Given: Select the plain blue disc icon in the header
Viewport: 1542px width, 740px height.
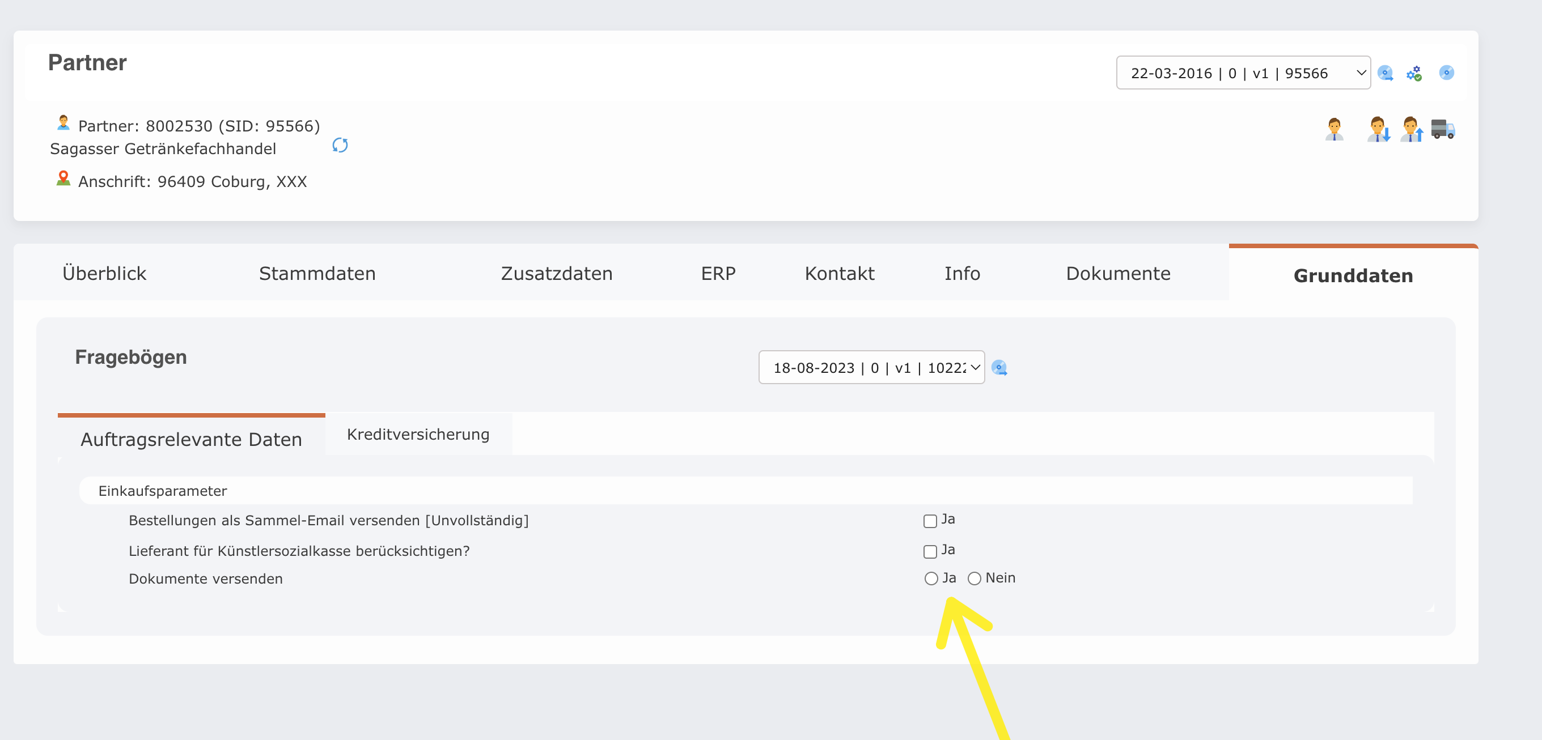Looking at the screenshot, I should click(x=1447, y=73).
